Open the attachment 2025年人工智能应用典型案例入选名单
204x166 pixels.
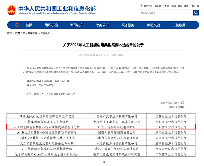click(x=55, y=94)
